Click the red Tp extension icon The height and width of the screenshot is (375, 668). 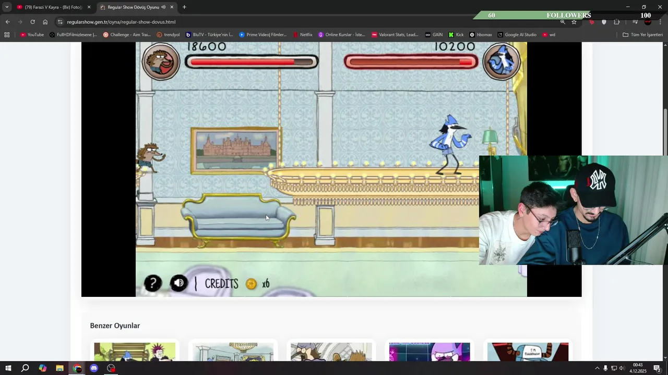[592, 22]
